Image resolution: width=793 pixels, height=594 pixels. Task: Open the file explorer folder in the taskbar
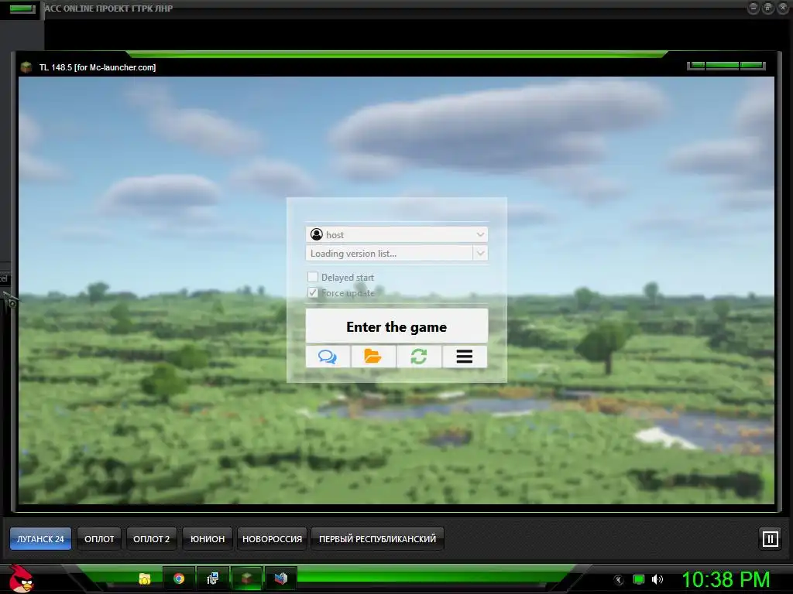[x=145, y=579]
